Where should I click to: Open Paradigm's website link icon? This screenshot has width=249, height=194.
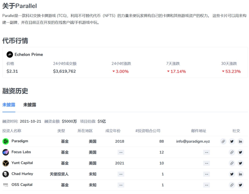(223, 142)
